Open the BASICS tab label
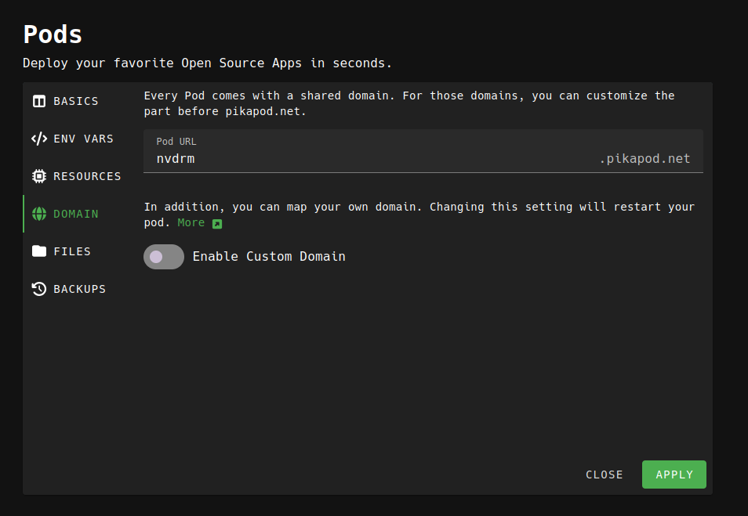Viewport: 748px width, 516px height. click(76, 101)
